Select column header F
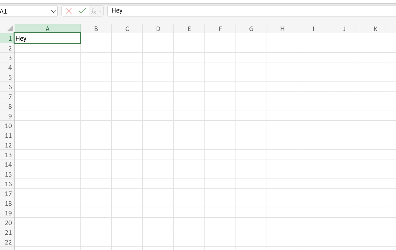 pos(220,28)
